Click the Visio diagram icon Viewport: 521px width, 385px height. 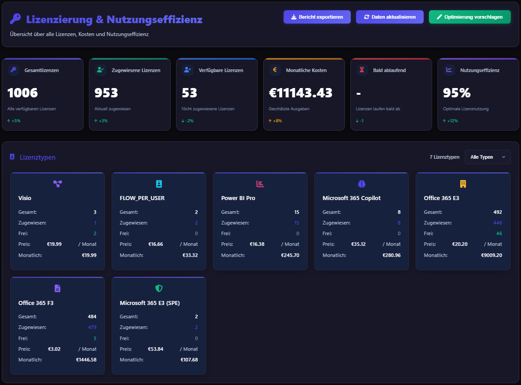[x=57, y=184]
